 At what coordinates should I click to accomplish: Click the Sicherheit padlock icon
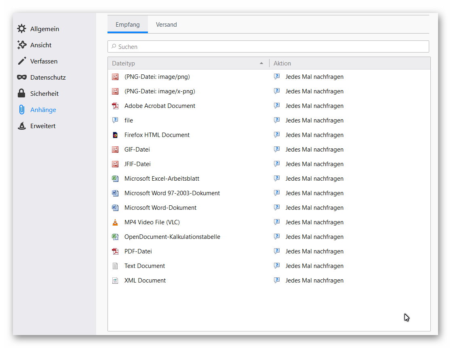click(x=21, y=94)
